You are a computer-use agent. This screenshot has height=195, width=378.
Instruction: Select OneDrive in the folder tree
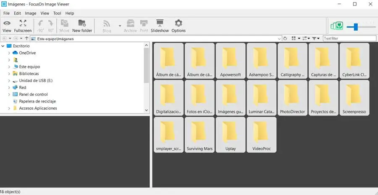click(27, 53)
